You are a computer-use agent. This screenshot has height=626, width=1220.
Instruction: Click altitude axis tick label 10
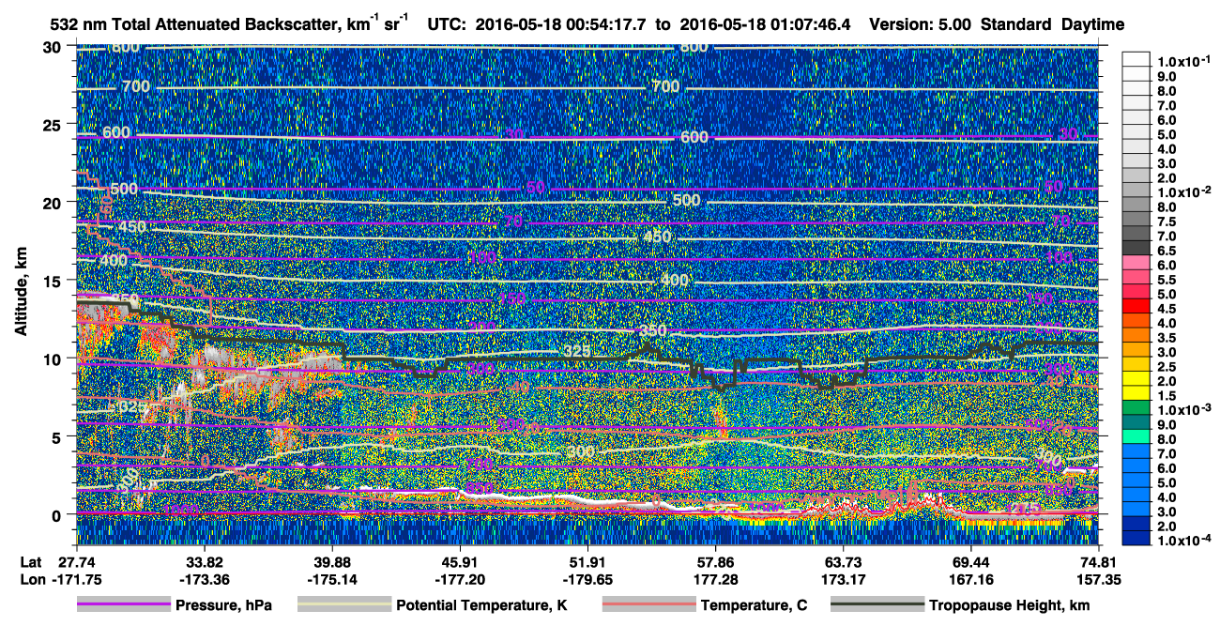click(51, 359)
